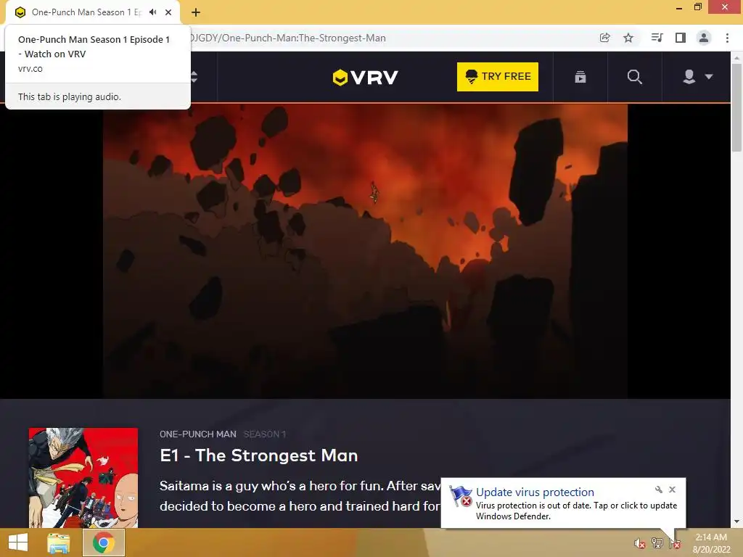
Task: Click the Chrome taskbar icon
Action: (x=104, y=542)
